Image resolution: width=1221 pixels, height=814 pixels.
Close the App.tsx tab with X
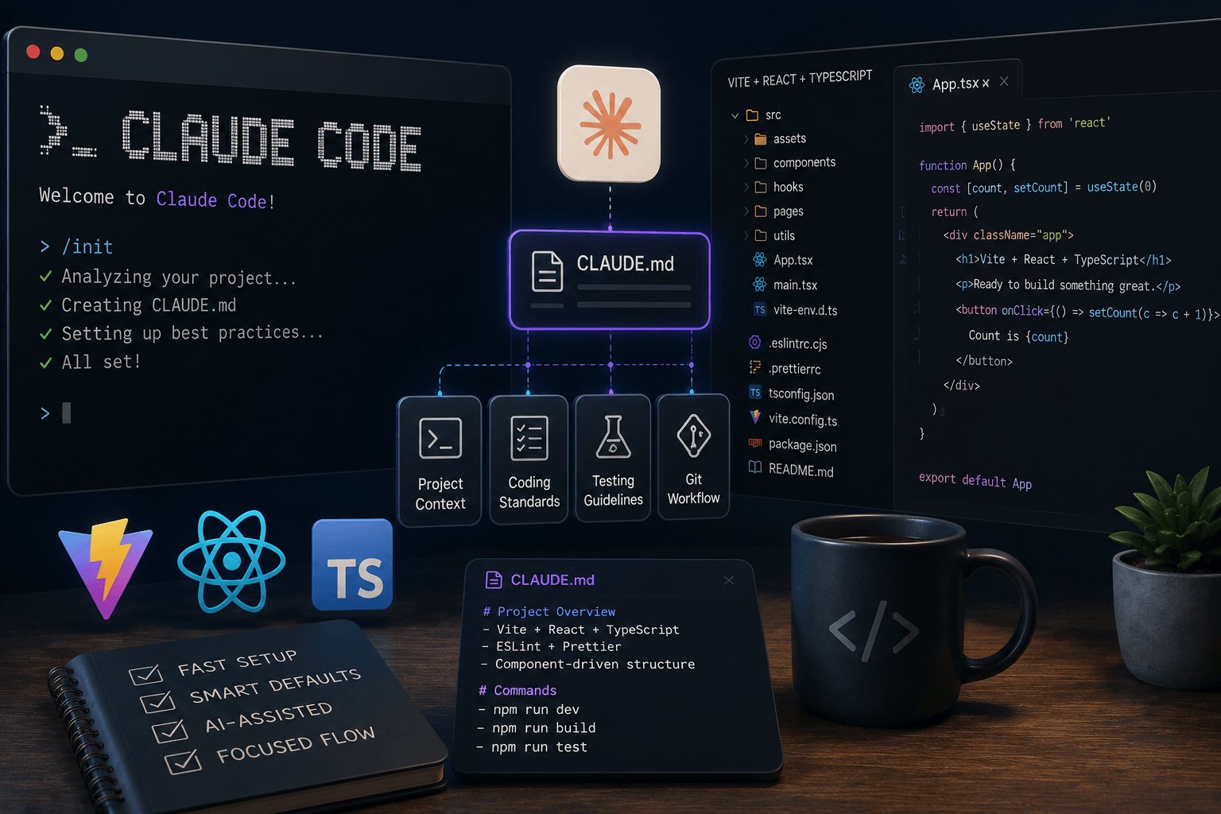click(x=1004, y=81)
